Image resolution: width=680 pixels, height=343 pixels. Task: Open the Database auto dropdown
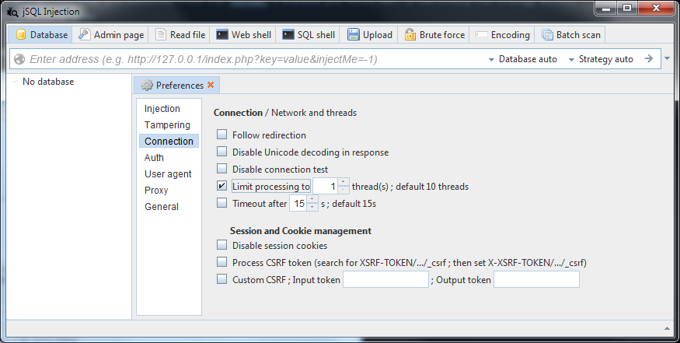coord(522,59)
